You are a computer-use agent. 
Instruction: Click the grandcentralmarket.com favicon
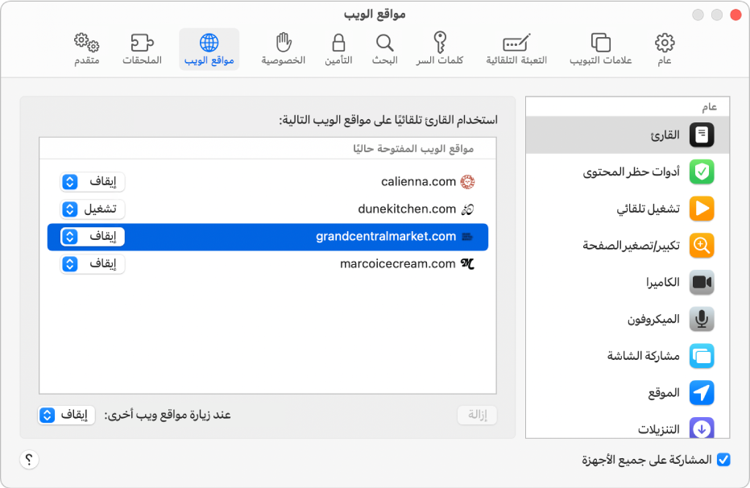467,237
